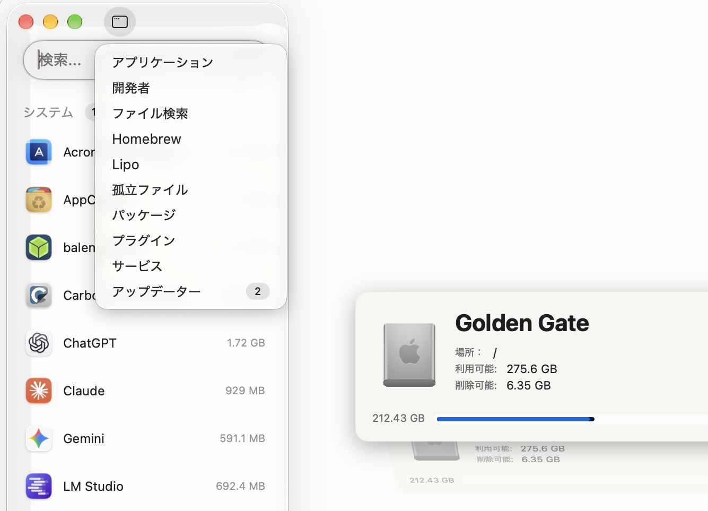Viewport: 708px width, 511px height.
Task: Click the Golden Gate disk drive icon
Action: point(409,354)
